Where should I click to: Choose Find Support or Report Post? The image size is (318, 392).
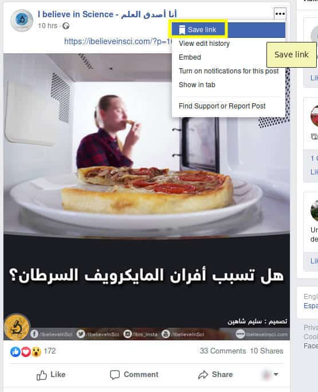pos(222,106)
